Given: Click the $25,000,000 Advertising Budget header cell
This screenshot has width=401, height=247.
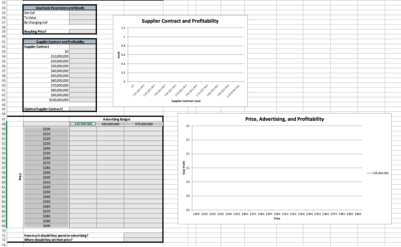Looking at the screenshot, I should click(83, 123).
